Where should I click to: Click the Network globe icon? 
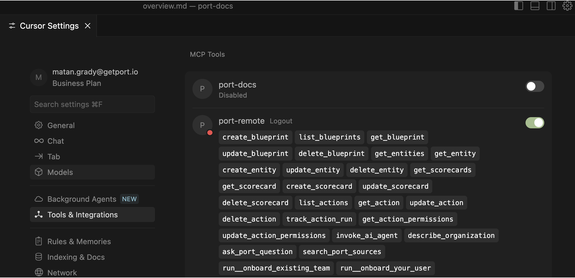[x=39, y=272]
